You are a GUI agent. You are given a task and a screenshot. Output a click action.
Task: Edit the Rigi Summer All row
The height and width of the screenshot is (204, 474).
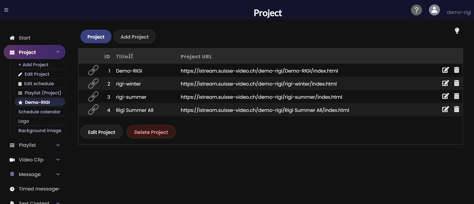coord(445,109)
